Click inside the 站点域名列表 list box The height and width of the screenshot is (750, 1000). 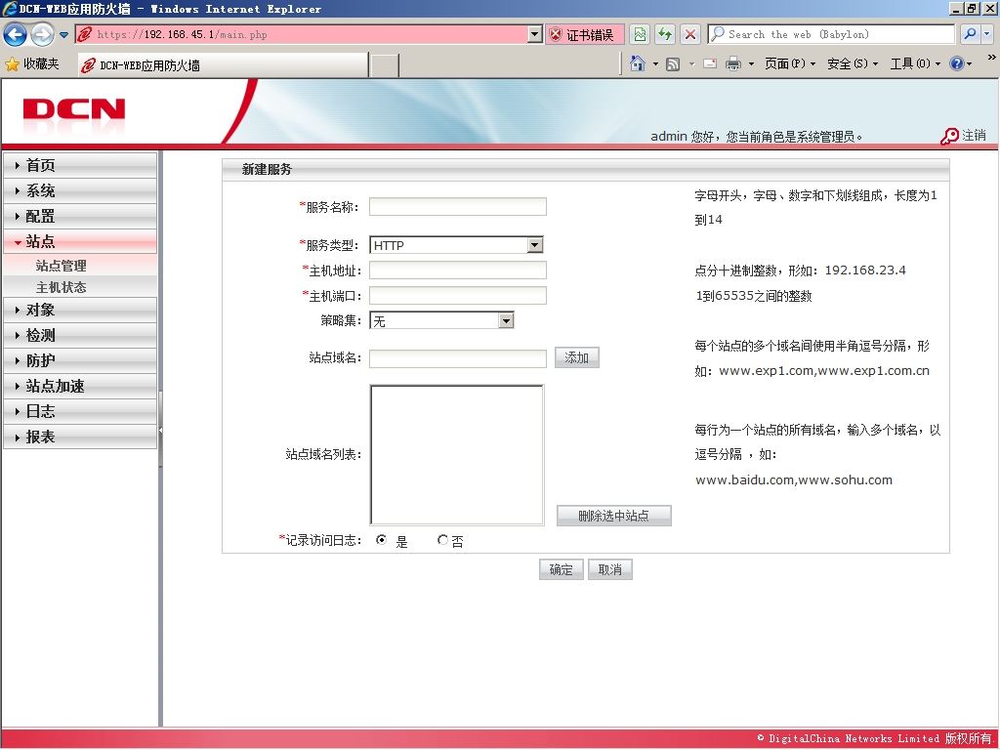[x=457, y=455]
